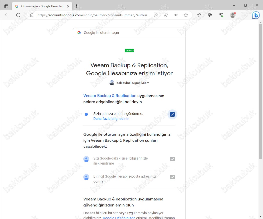Click the vertical scrollbar thumb

[260, 92]
